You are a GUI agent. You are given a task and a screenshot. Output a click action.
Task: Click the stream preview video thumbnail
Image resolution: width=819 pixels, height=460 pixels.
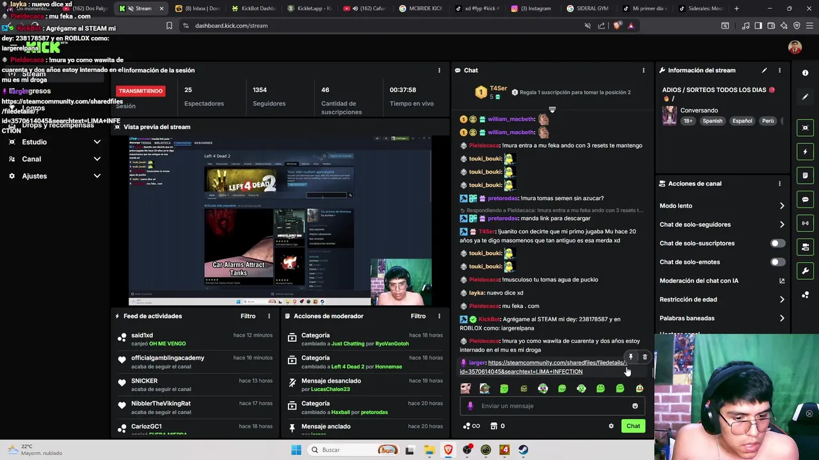coord(280,220)
